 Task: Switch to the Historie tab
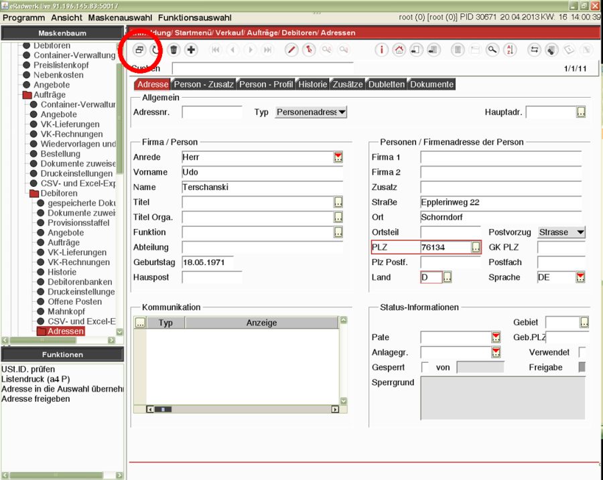click(313, 84)
